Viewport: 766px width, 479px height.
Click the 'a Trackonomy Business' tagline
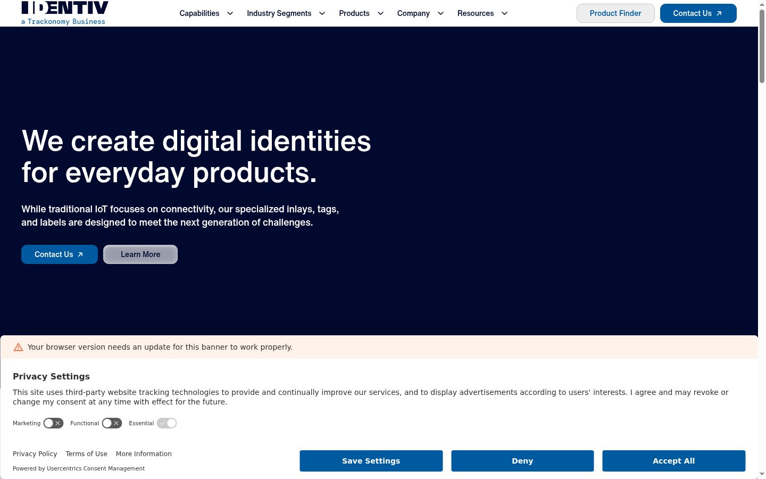pos(63,22)
